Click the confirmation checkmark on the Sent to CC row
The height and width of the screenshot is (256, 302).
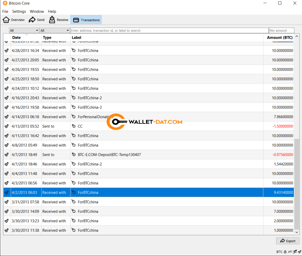[7, 126]
